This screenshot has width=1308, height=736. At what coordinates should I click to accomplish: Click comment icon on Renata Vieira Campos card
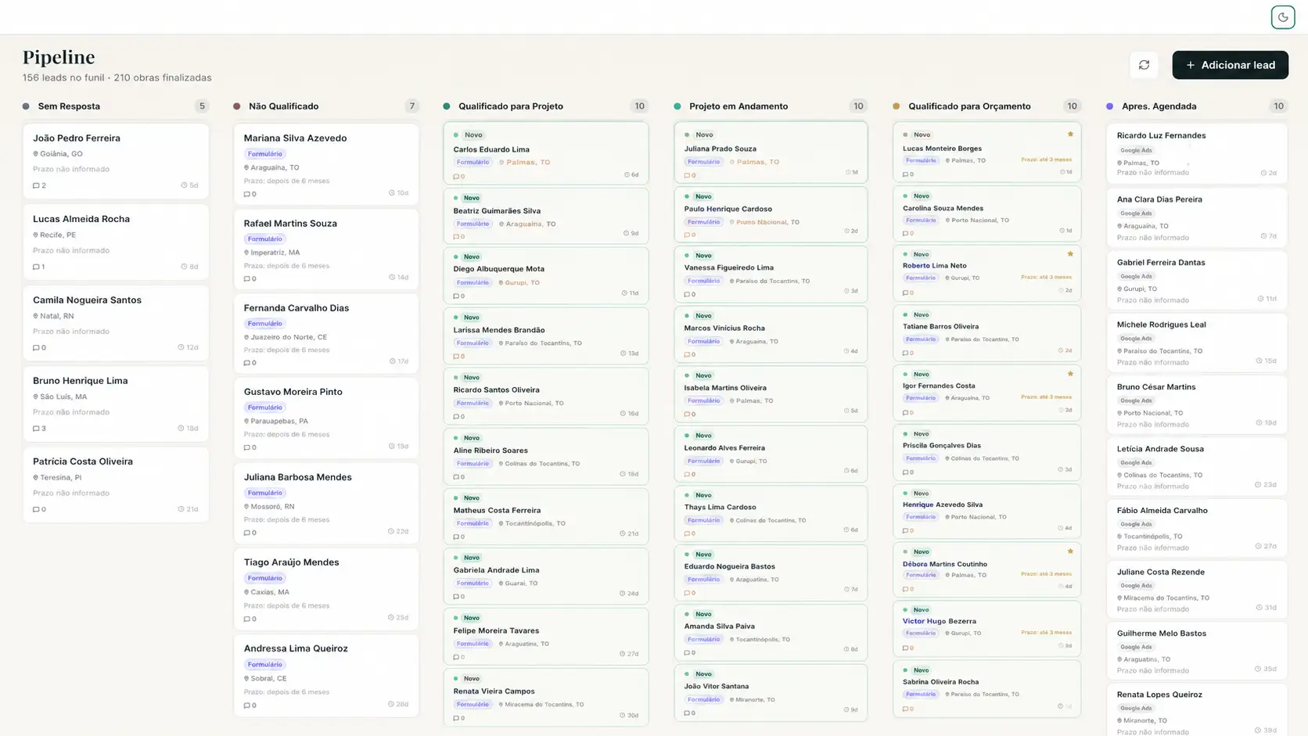pos(456,718)
